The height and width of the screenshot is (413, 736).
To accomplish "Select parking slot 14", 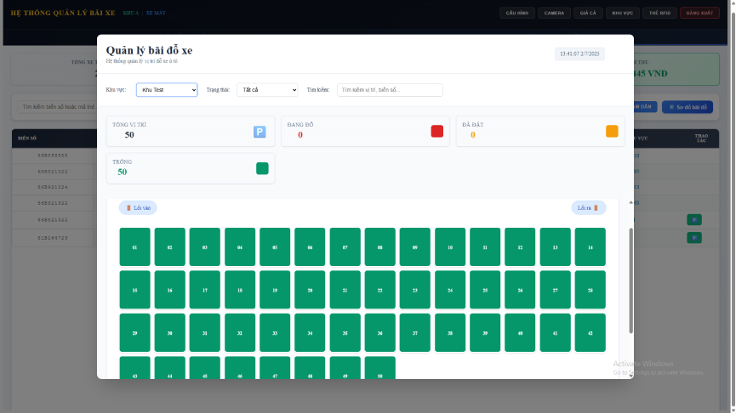I will tap(590, 247).
